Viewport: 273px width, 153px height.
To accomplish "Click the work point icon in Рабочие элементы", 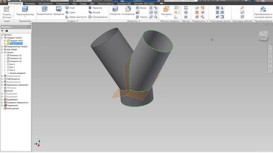I will (176, 12).
